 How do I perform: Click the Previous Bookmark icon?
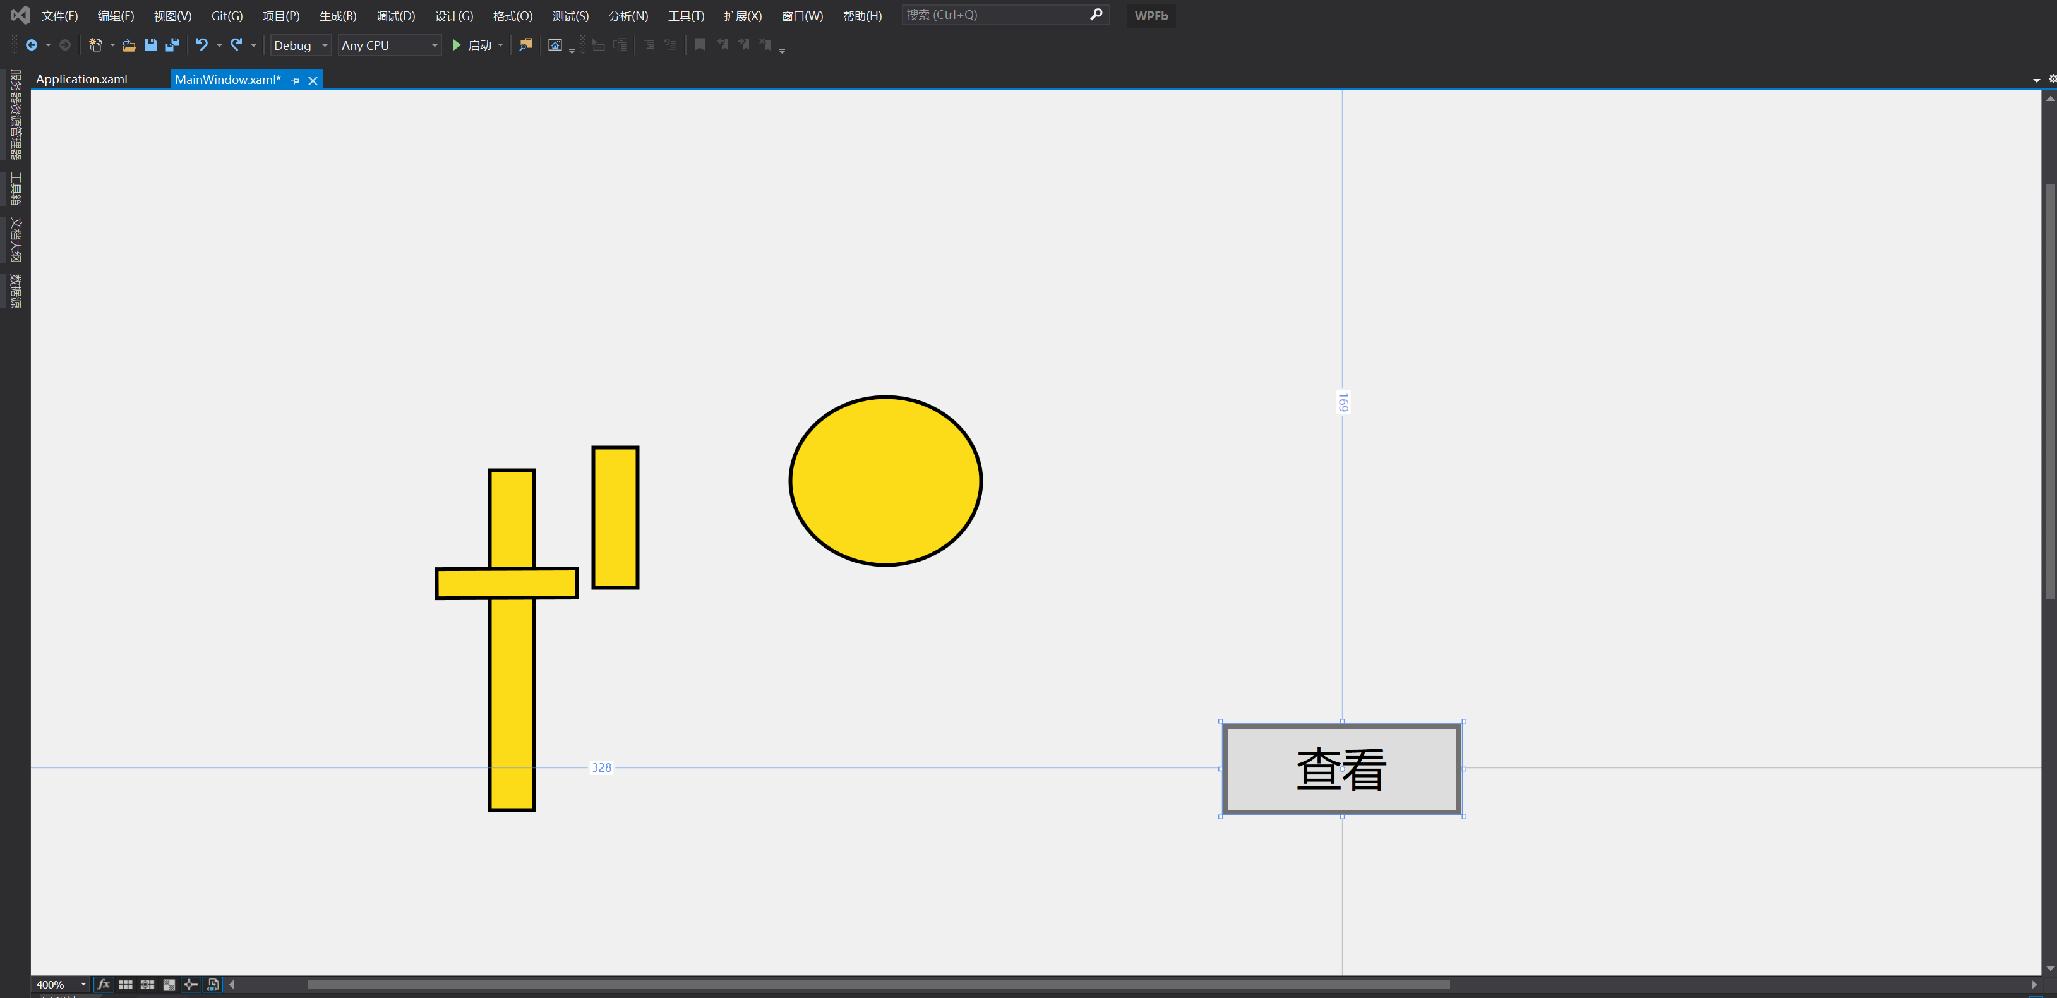pyautogui.click(x=723, y=45)
